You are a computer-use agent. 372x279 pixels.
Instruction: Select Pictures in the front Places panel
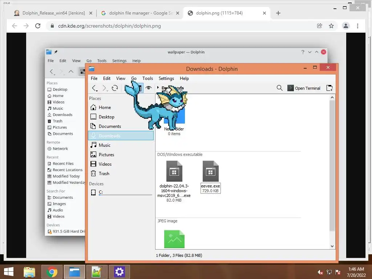[121, 155]
